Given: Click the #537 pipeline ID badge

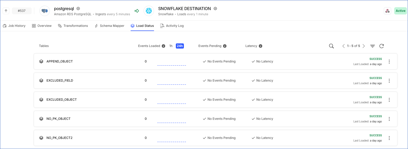Looking at the screenshot, I should pyautogui.click(x=22, y=11).
